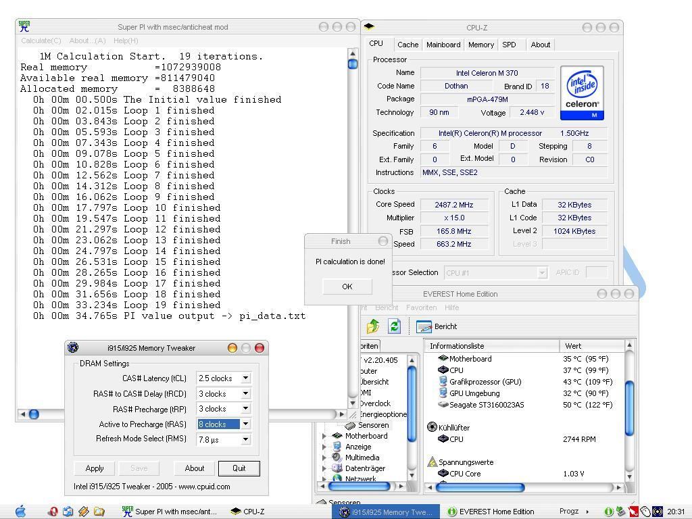692x519 pixels.
Task: Click the Memory Tweaker gear icon in its title bar
Action: (73, 347)
